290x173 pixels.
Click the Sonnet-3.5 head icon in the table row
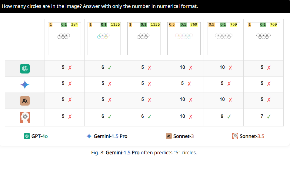[x=25, y=117]
